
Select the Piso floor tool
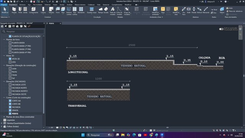tap(63, 10)
